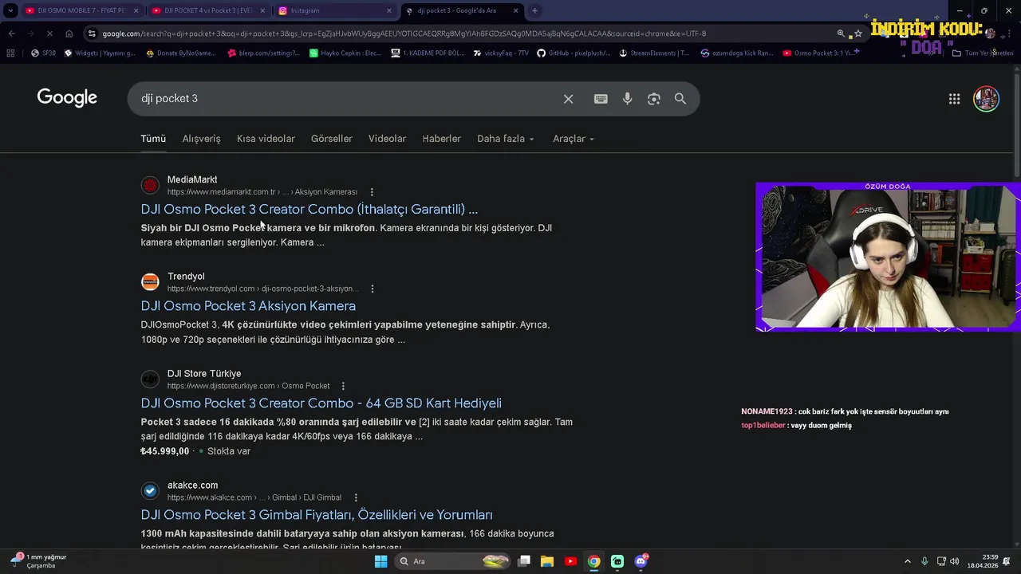The image size is (1021, 574).
Task: Open GitHub pixelplush bookmark
Action: click(574, 53)
